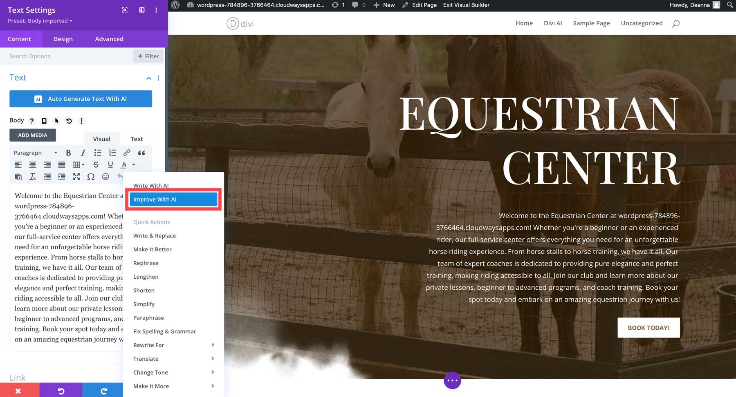Open the Preset: Body imported dropdown
Viewport: 736px width, 397px height.
(x=40, y=21)
